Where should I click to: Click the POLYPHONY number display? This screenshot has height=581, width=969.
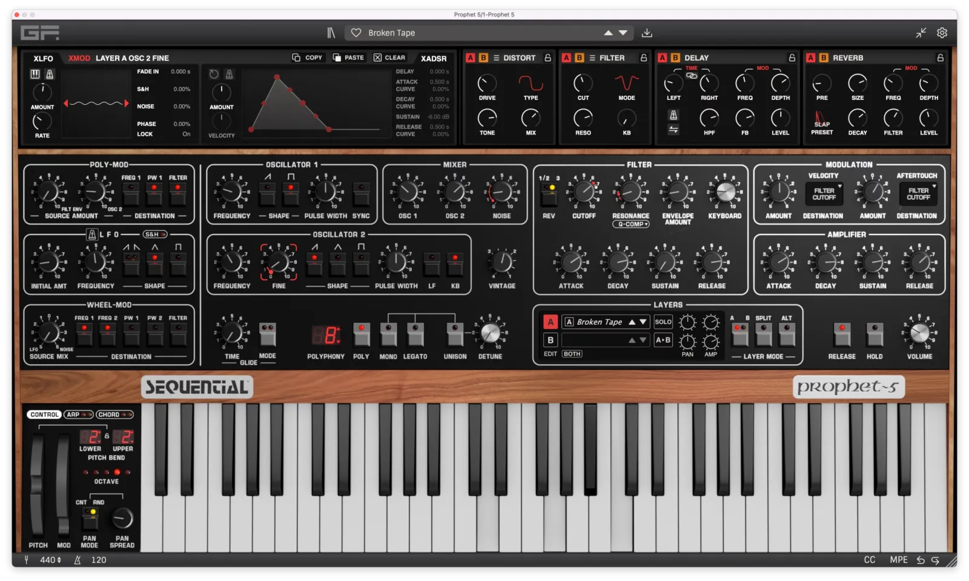326,335
